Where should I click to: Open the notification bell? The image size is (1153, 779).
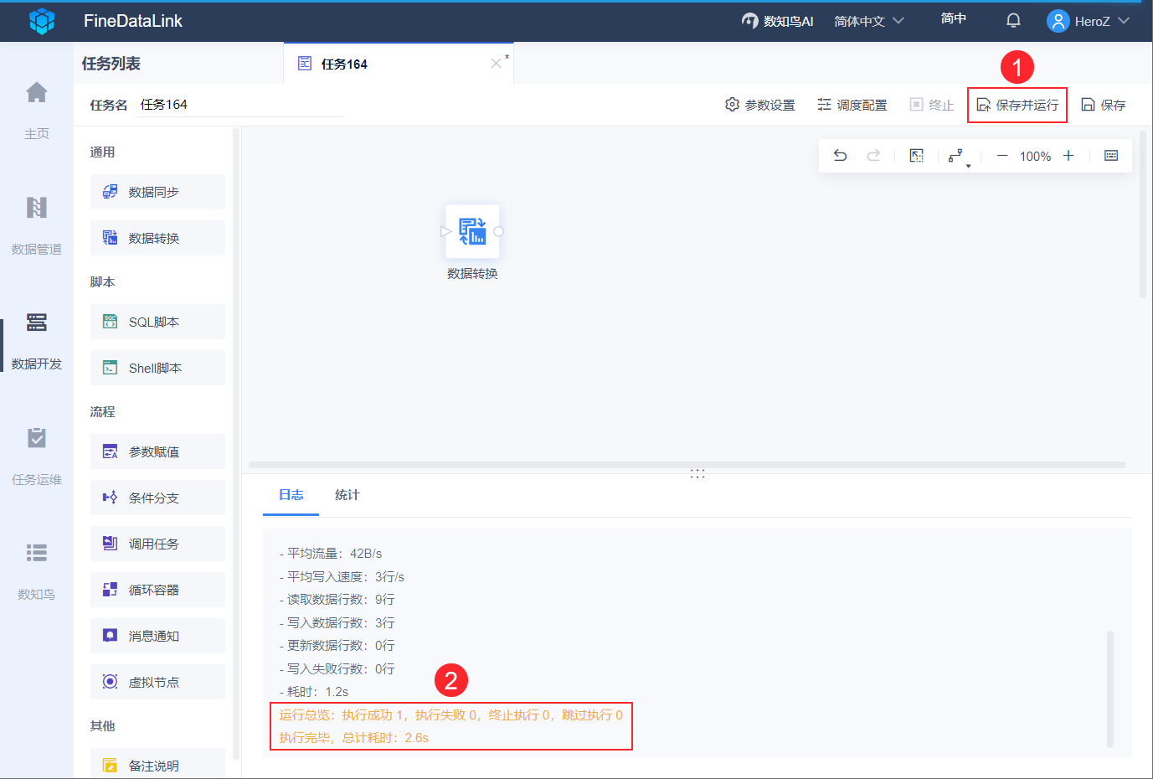pos(1013,21)
